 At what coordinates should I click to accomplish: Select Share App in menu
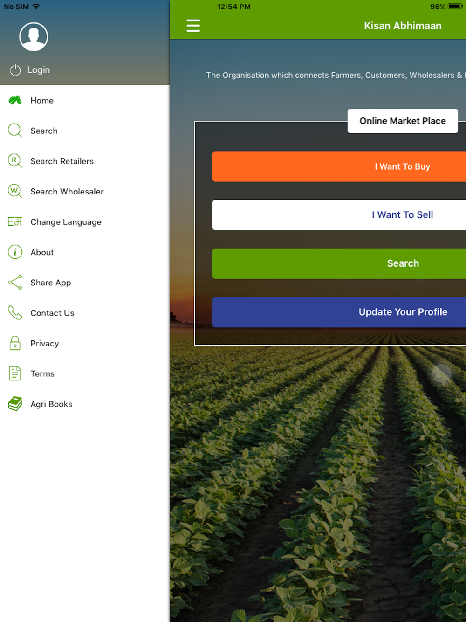[85, 282]
